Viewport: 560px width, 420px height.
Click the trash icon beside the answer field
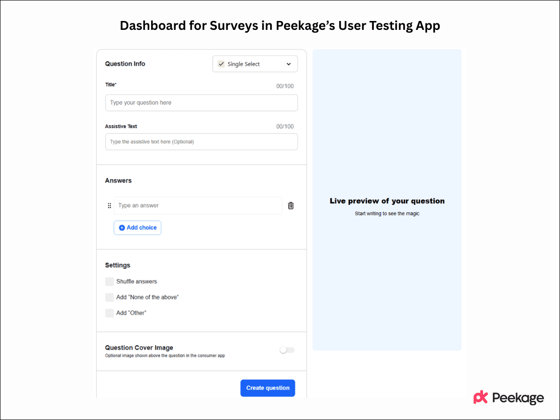click(x=291, y=205)
